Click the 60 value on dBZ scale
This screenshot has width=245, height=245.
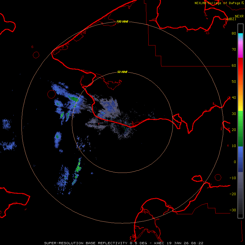pyautogui.click(x=234, y=66)
